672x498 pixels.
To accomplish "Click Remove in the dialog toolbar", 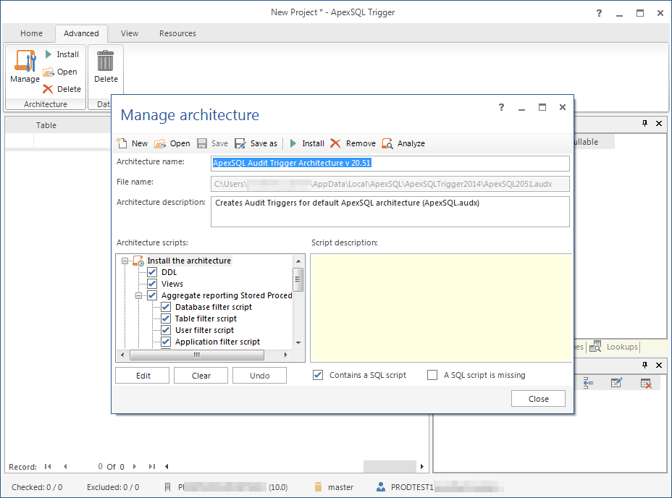I will (353, 143).
